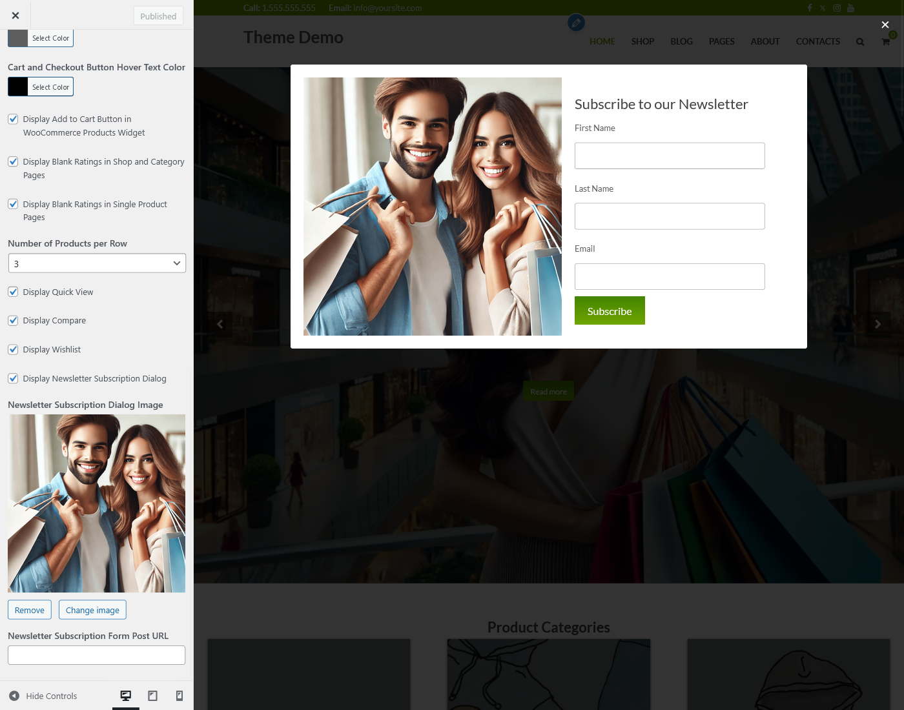Click the blue pencil edit shortcut icon
The height and width of the screenshot is (710, 904).
coord(576,23)
